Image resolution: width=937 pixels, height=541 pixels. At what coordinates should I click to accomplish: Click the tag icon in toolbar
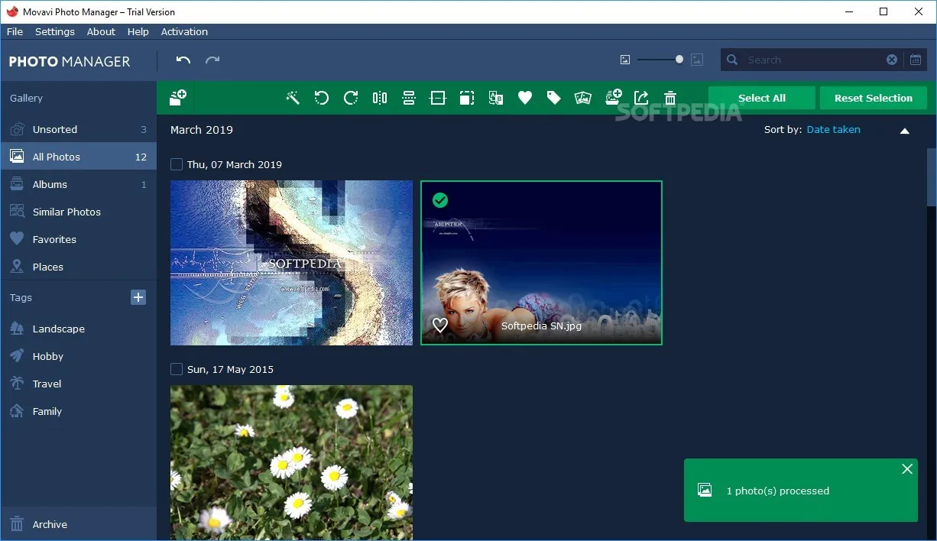(x=554, y=98)
